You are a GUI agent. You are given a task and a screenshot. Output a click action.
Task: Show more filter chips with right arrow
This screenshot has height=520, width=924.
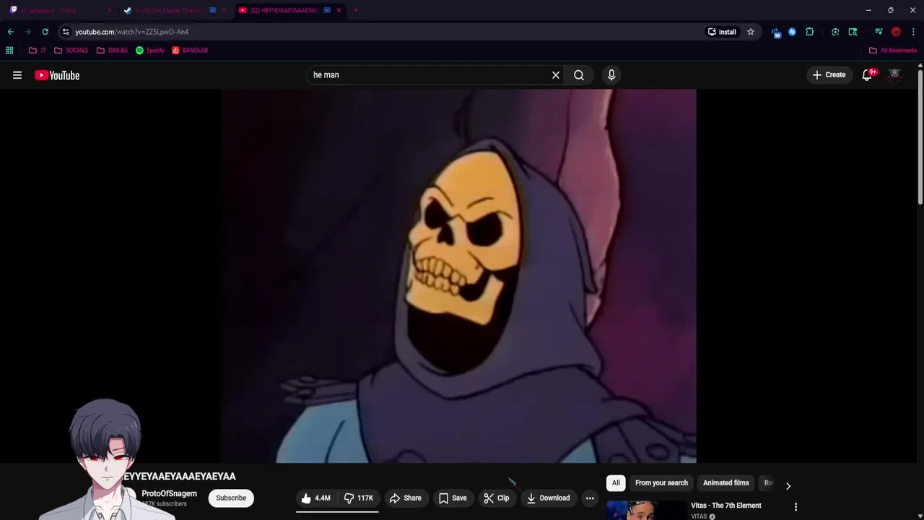click(788, 486)
